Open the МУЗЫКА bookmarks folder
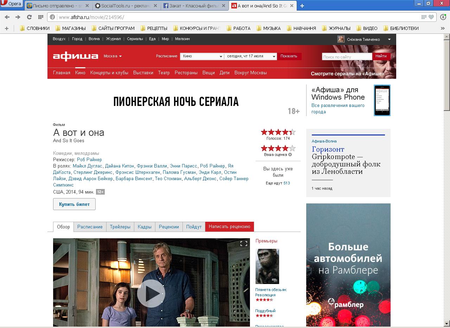Image resolution: width=450 pixels, height=328 pixels. point(269,28)
